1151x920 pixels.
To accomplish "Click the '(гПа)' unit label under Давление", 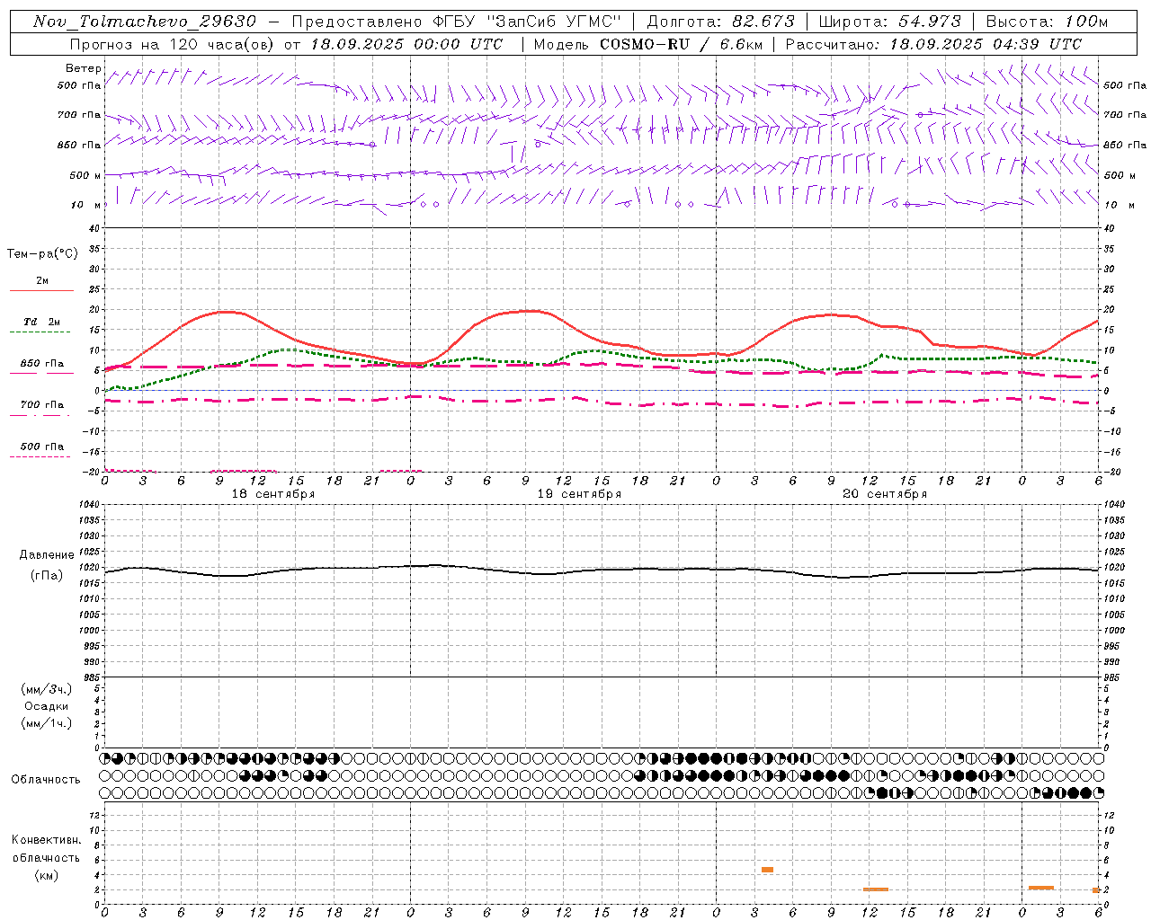I will (x=47, y=576).
